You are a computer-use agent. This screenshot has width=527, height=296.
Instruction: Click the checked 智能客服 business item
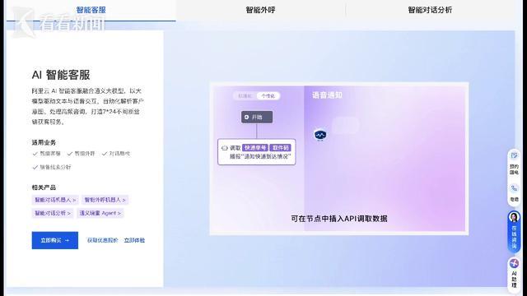click(x=47, y=154)
